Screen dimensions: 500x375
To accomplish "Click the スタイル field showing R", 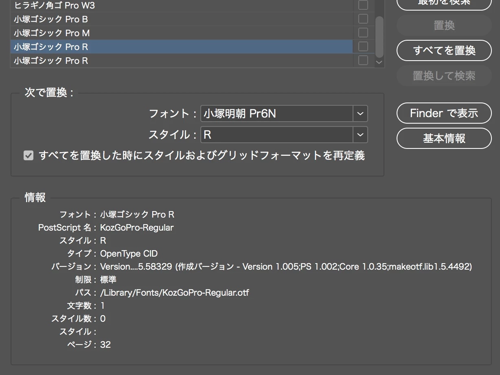I will tap(277, 135).
